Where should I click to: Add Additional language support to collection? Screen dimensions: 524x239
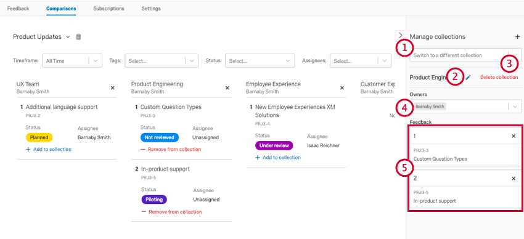pyautogui.click(x=49, y=150)
